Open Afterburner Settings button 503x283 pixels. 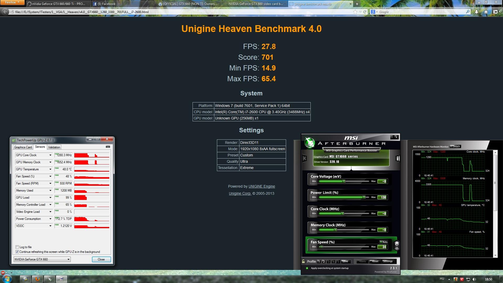click(387, 261)
